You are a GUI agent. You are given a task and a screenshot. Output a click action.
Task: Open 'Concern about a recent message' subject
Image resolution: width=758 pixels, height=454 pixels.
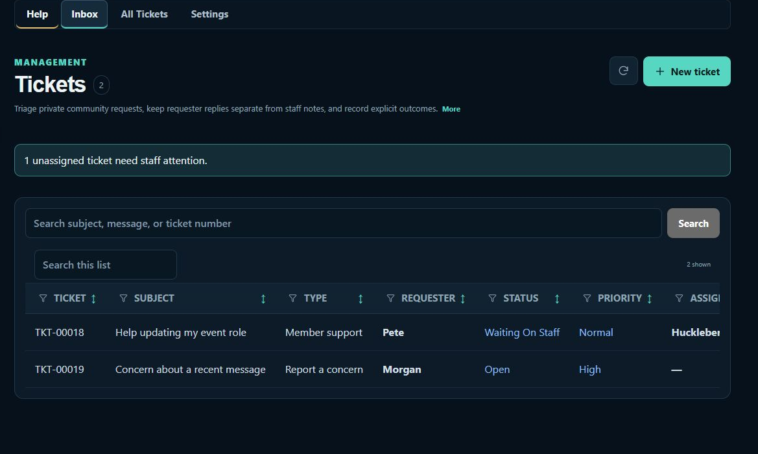(191, 370)
